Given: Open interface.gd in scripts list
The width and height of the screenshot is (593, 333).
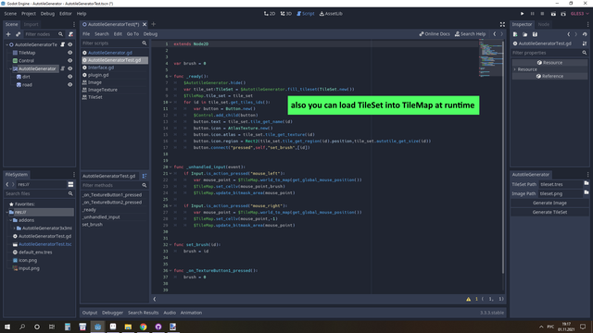Looking at the screenshot, I should tap(101, 68).
